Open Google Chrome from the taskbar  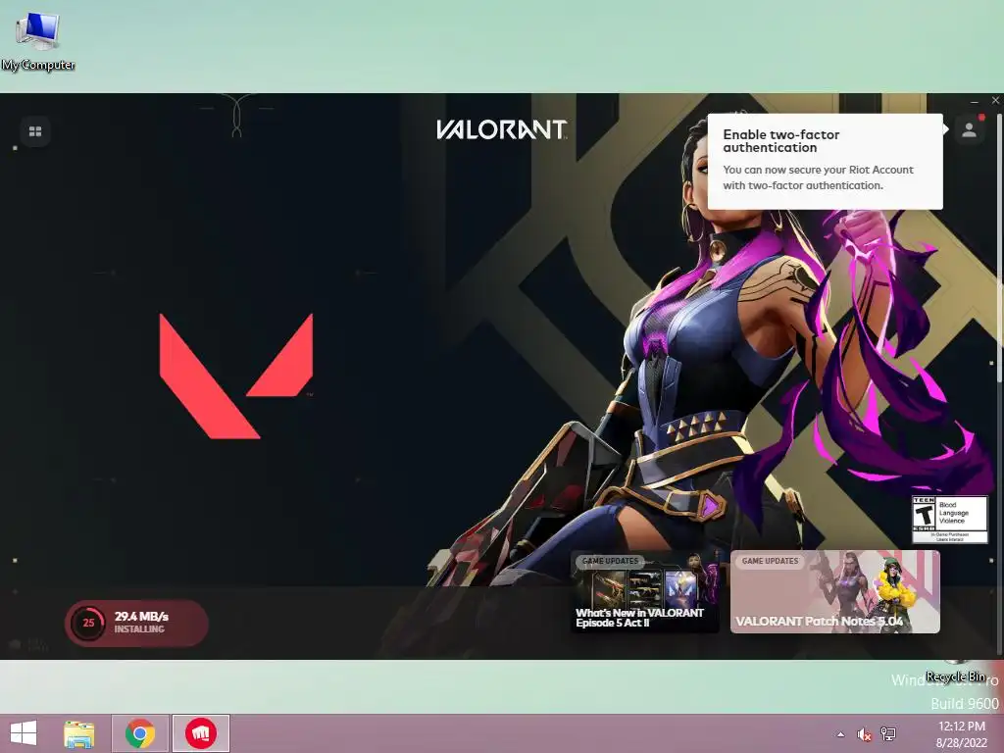click(140, 733)
